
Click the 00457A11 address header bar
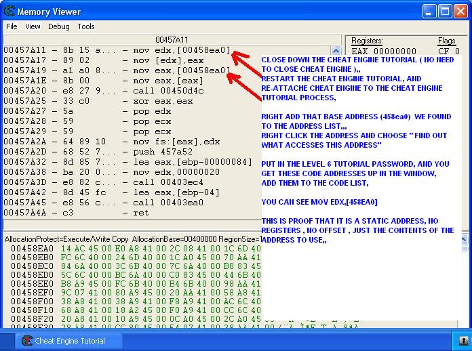coord(172,40)
